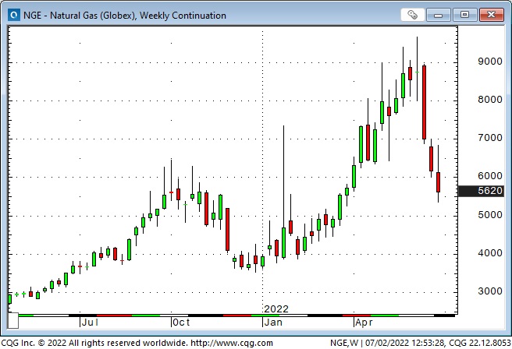Close the Natural Gas chart window

[492, 15]
